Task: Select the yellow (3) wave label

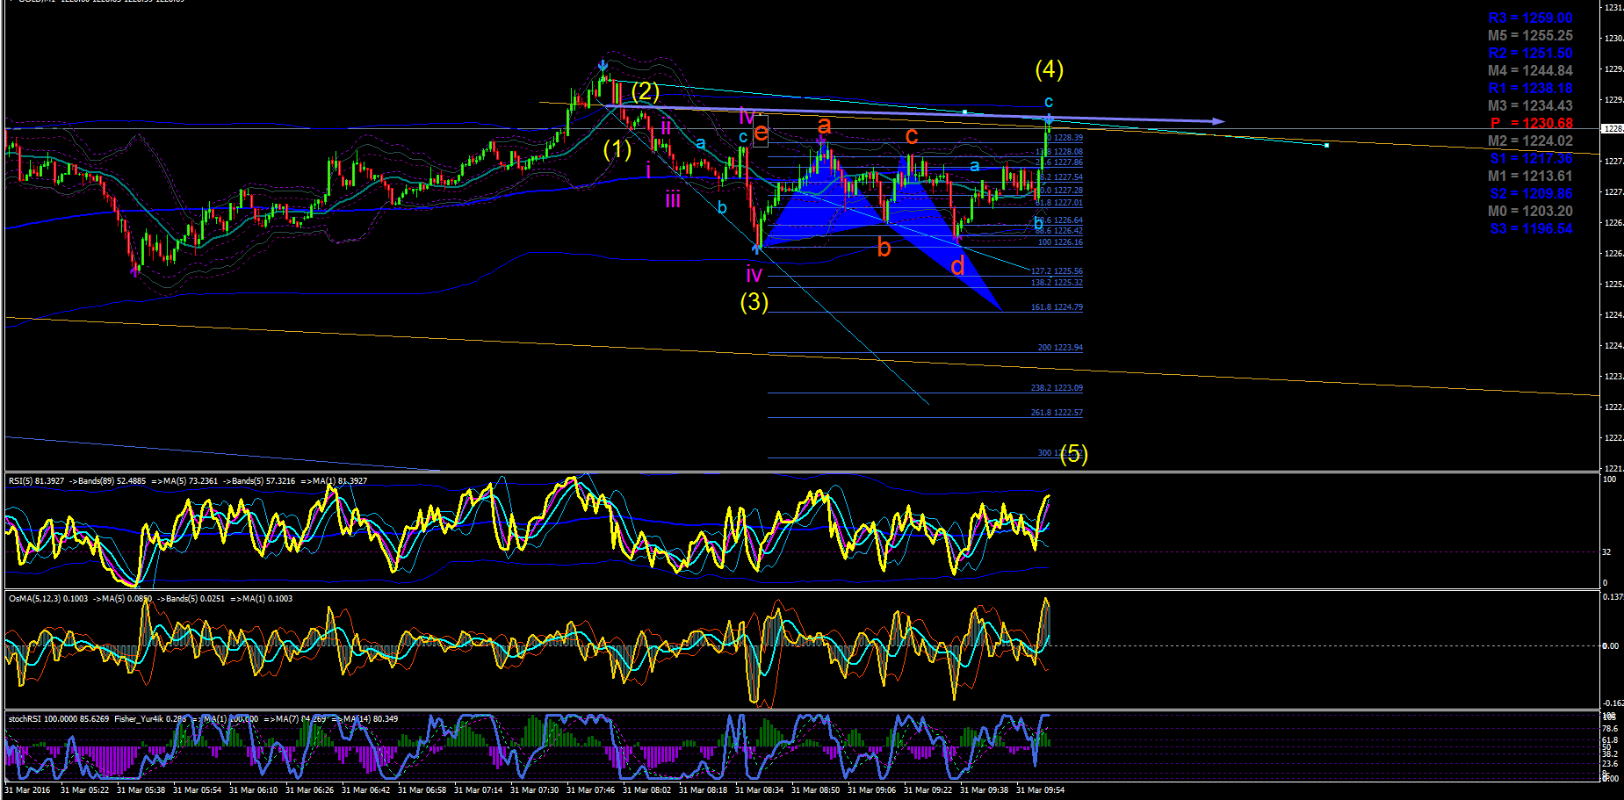Action: [754, 301]
